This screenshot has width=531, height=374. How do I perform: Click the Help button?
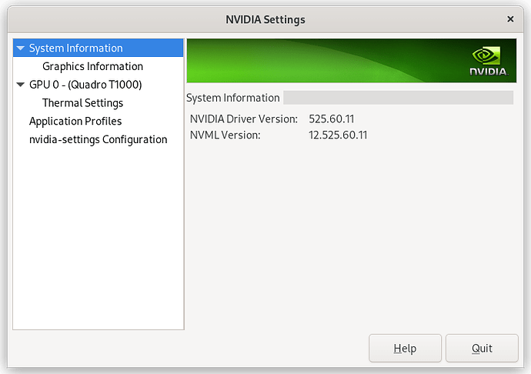405,349
